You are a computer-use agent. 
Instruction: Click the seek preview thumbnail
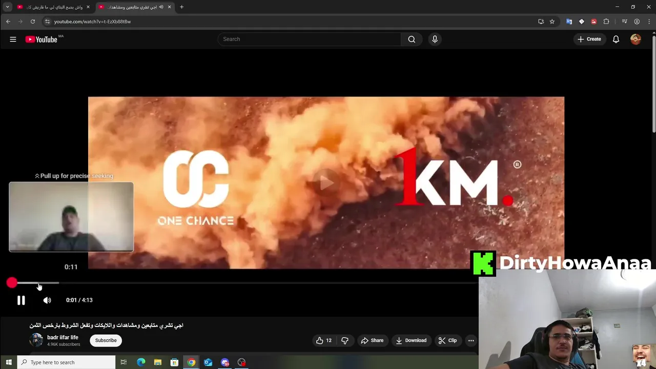(71, 217)
